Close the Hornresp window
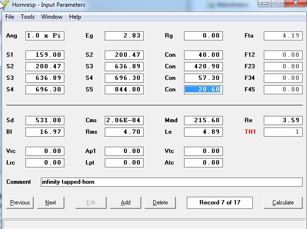 (295, 3)
